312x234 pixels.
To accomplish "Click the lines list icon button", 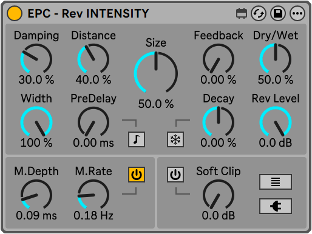I will pyautogui.click(x=276, y=182).
